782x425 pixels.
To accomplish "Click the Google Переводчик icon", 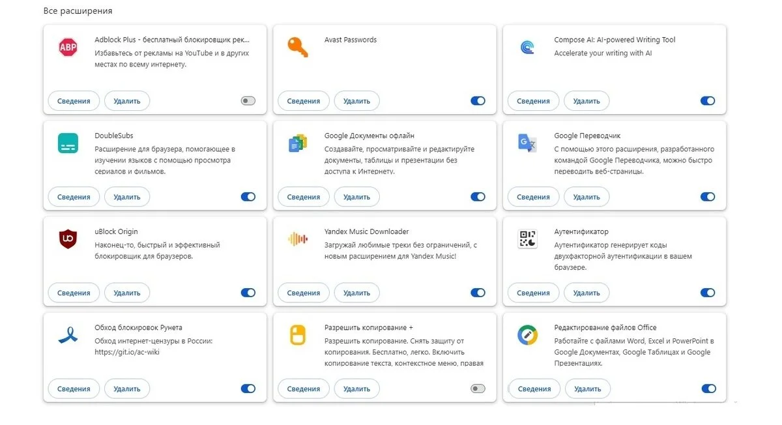I will 527,143.
